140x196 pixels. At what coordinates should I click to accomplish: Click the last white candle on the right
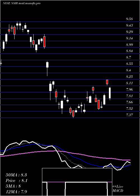click(x=110, y=93)
